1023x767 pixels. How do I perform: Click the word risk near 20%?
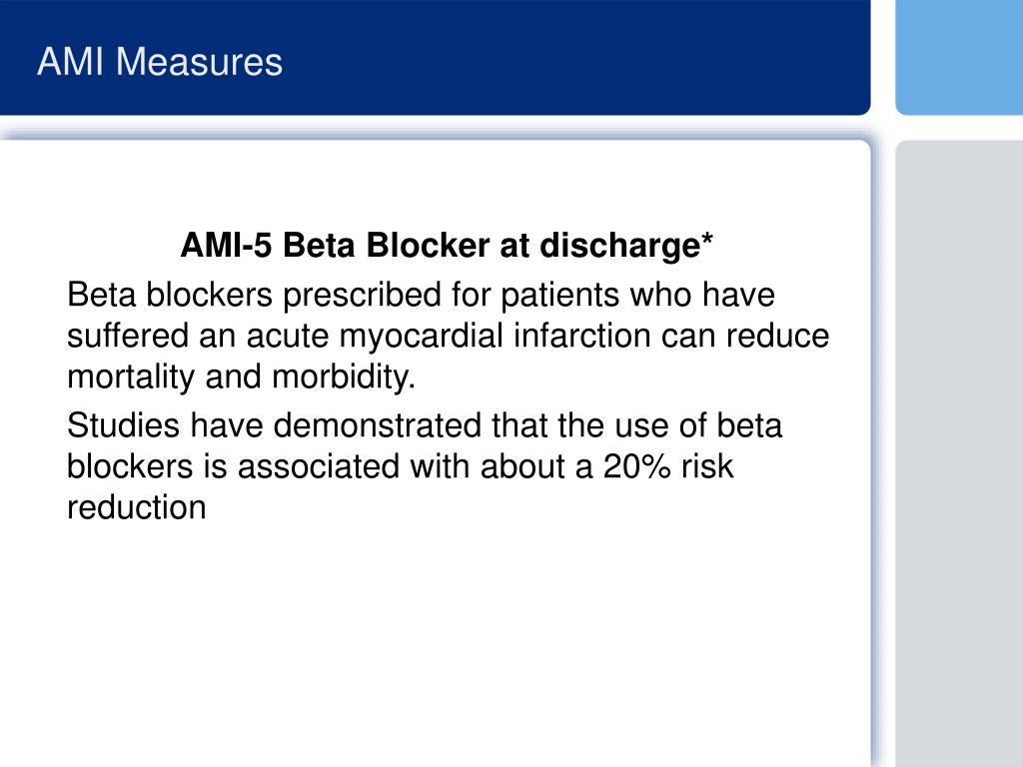point(707,466)
